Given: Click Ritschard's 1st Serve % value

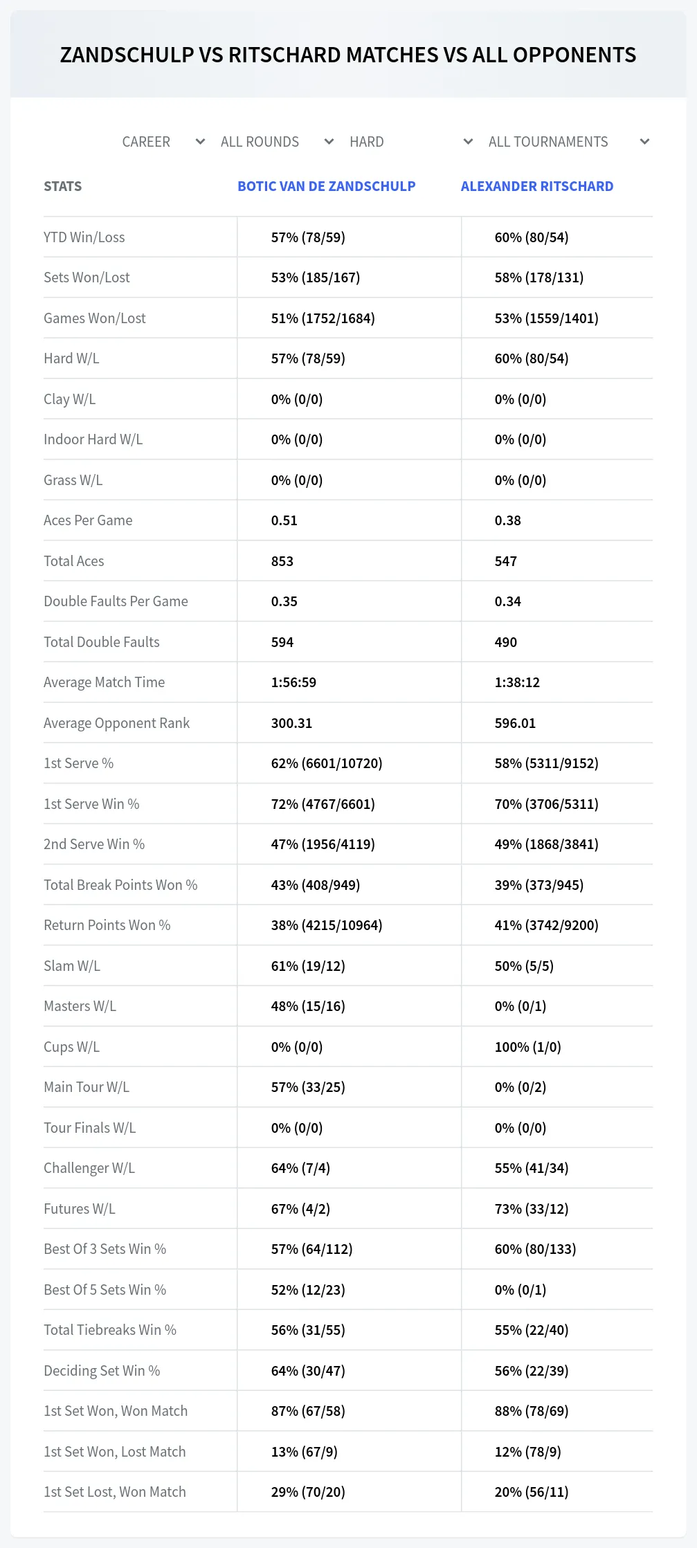Looking at the screenshot, I should click(547, 763).
